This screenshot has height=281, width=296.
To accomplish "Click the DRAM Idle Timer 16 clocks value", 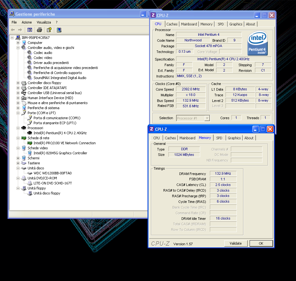I will pos(223,219).
